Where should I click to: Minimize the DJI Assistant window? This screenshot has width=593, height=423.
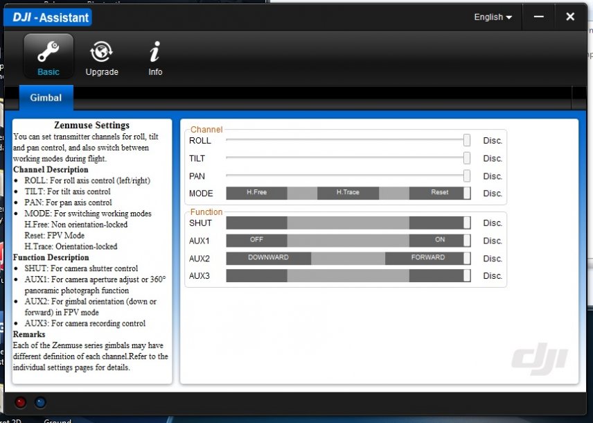pyautogui.click(x=538, y=17)
